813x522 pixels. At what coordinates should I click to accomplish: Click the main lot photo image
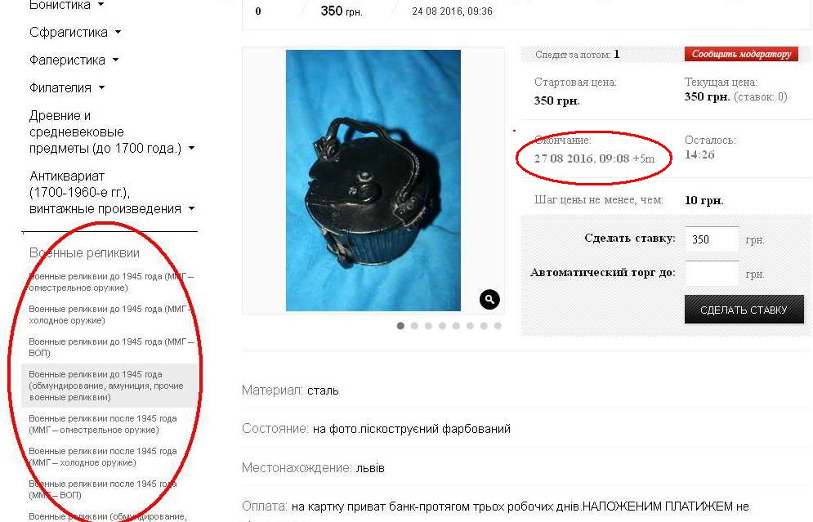(x=373, y=181)
